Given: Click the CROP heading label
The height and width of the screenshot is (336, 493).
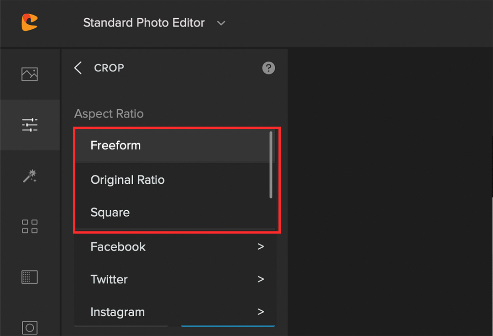Looking at the screenshot, I should click(x=109, y=68).
